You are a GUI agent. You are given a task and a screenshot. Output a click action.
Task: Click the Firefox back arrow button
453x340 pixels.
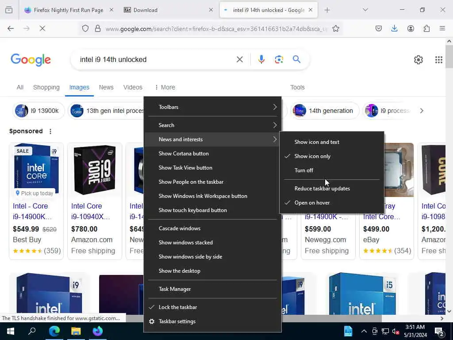click(11, 28)
